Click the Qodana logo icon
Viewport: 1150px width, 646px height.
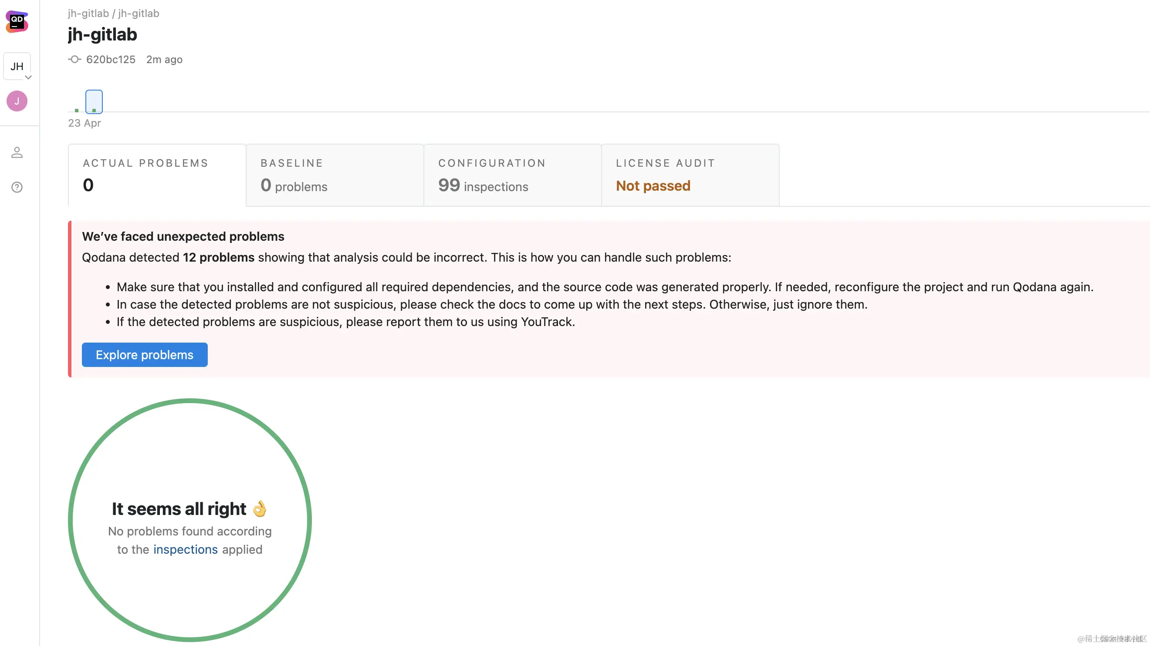pyautogui.click(x=17, y=22)
